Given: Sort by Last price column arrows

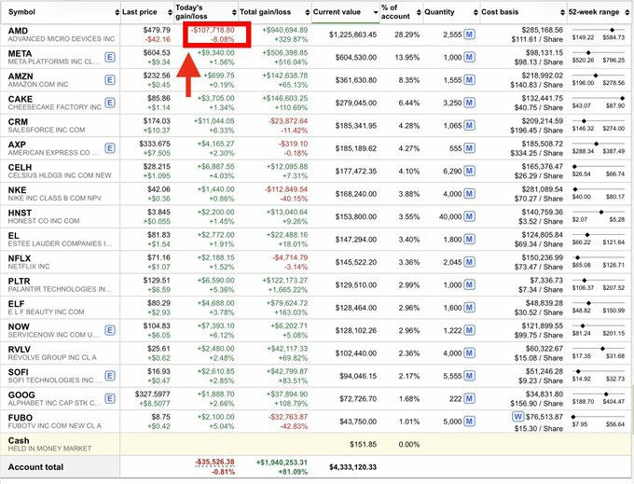Looking at the screenshot, I should tap(170, 12).
